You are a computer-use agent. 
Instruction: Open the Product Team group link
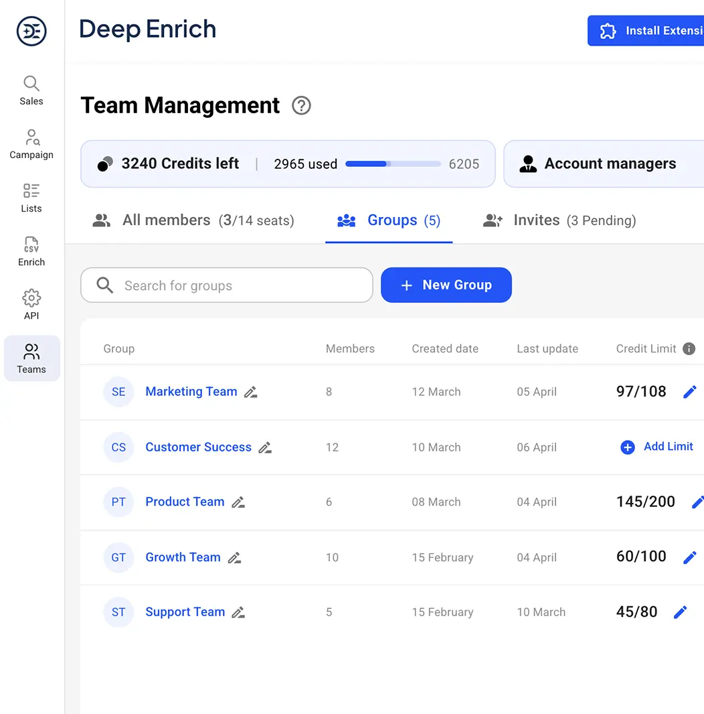(x=185, y=502)
